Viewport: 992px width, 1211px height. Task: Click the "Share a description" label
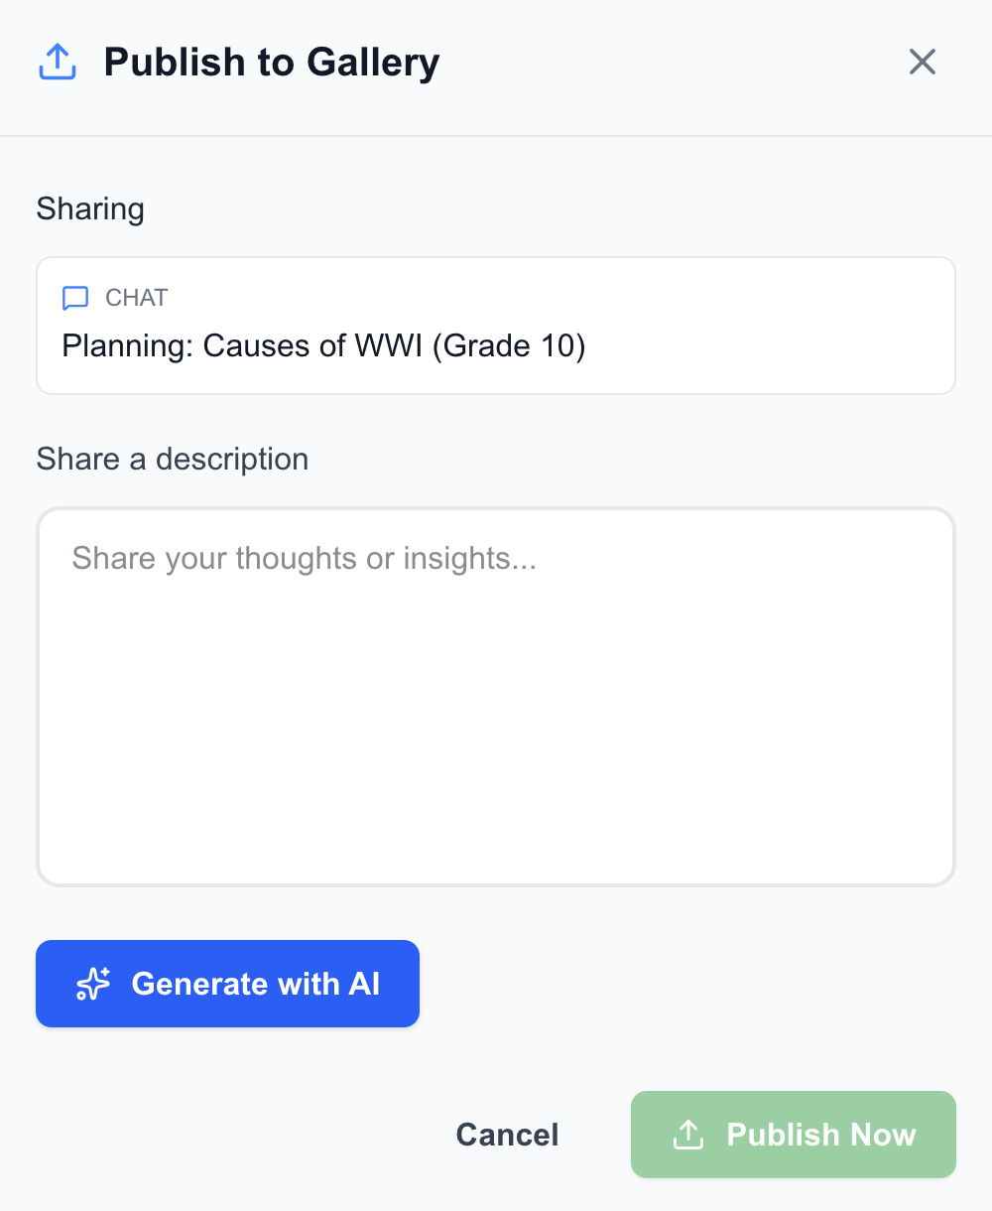tap(173, 460)
